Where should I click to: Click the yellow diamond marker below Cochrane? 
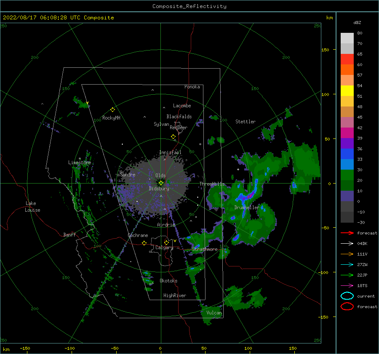[144, 243]
